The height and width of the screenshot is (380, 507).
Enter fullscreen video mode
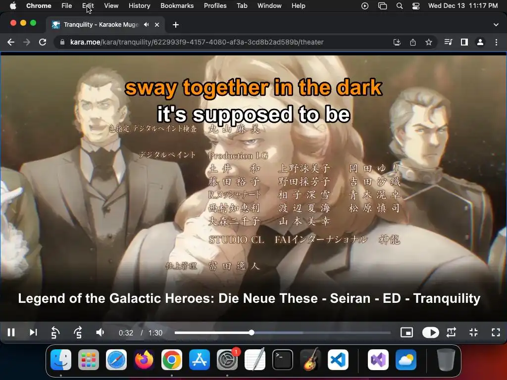coord(496,332)
